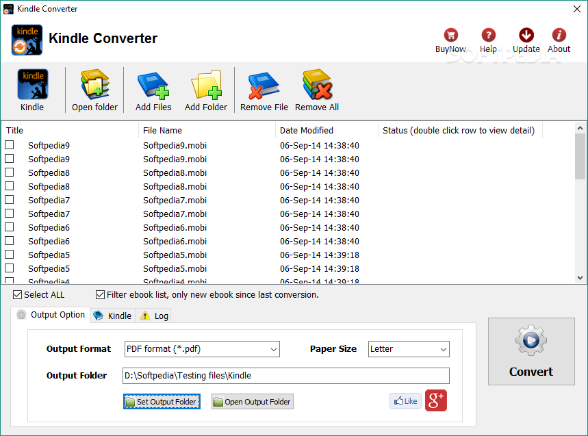Click the Update download icon
The image size is (588, 436).
pyautogui.click(x=526, y=35)
